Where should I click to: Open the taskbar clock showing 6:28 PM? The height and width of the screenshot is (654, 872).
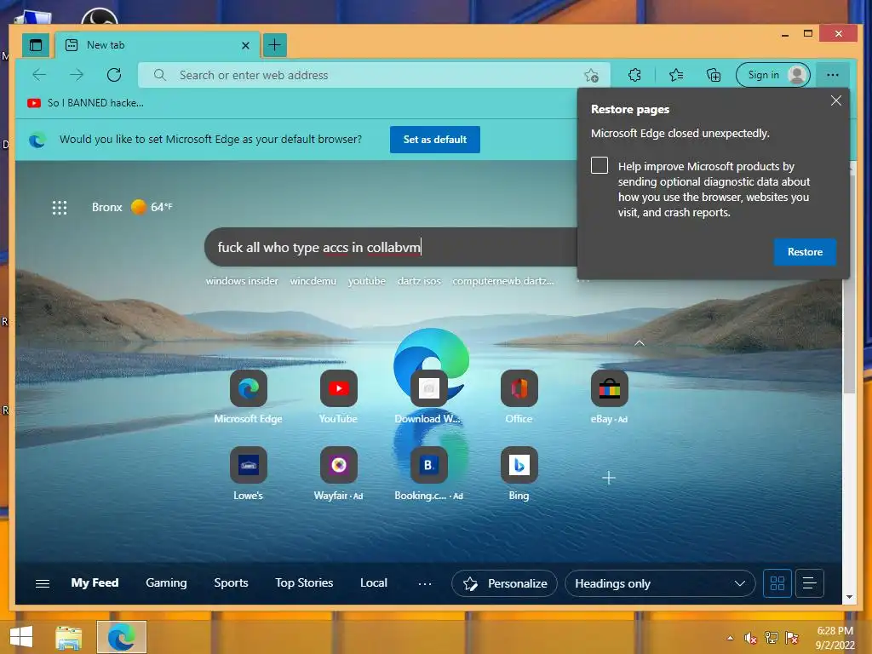click(835, 638)
